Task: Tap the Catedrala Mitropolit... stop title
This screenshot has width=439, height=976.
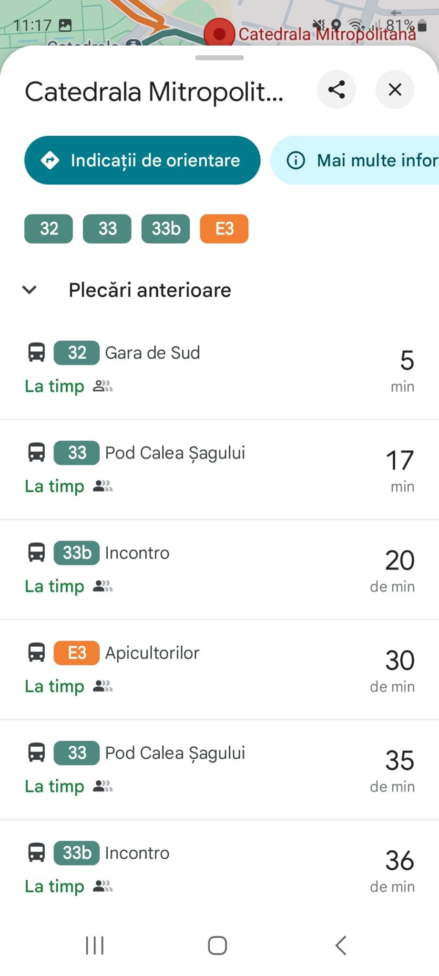Action: point(154,91)
